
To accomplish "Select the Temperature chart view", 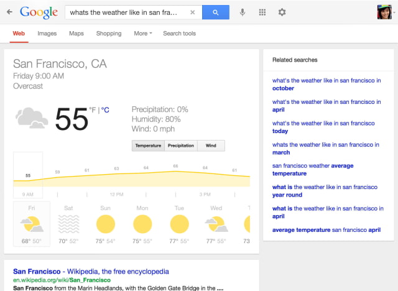I will pos(148,145).
